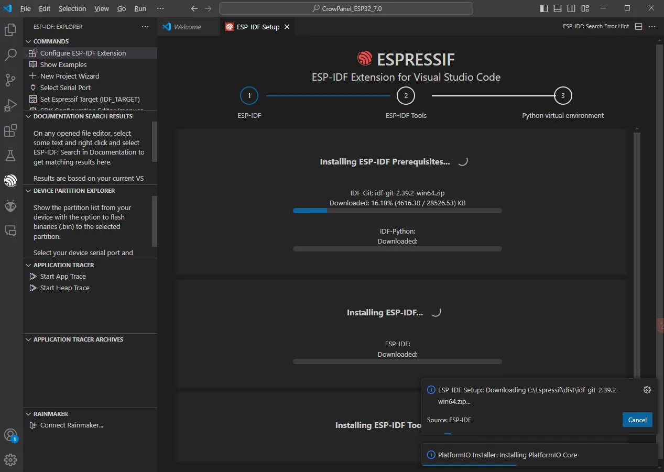Click the notification settings gear icon

click(647, 390)
